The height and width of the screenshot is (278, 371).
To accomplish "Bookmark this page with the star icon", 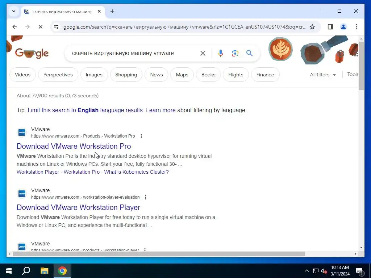I will pos(312,27).
